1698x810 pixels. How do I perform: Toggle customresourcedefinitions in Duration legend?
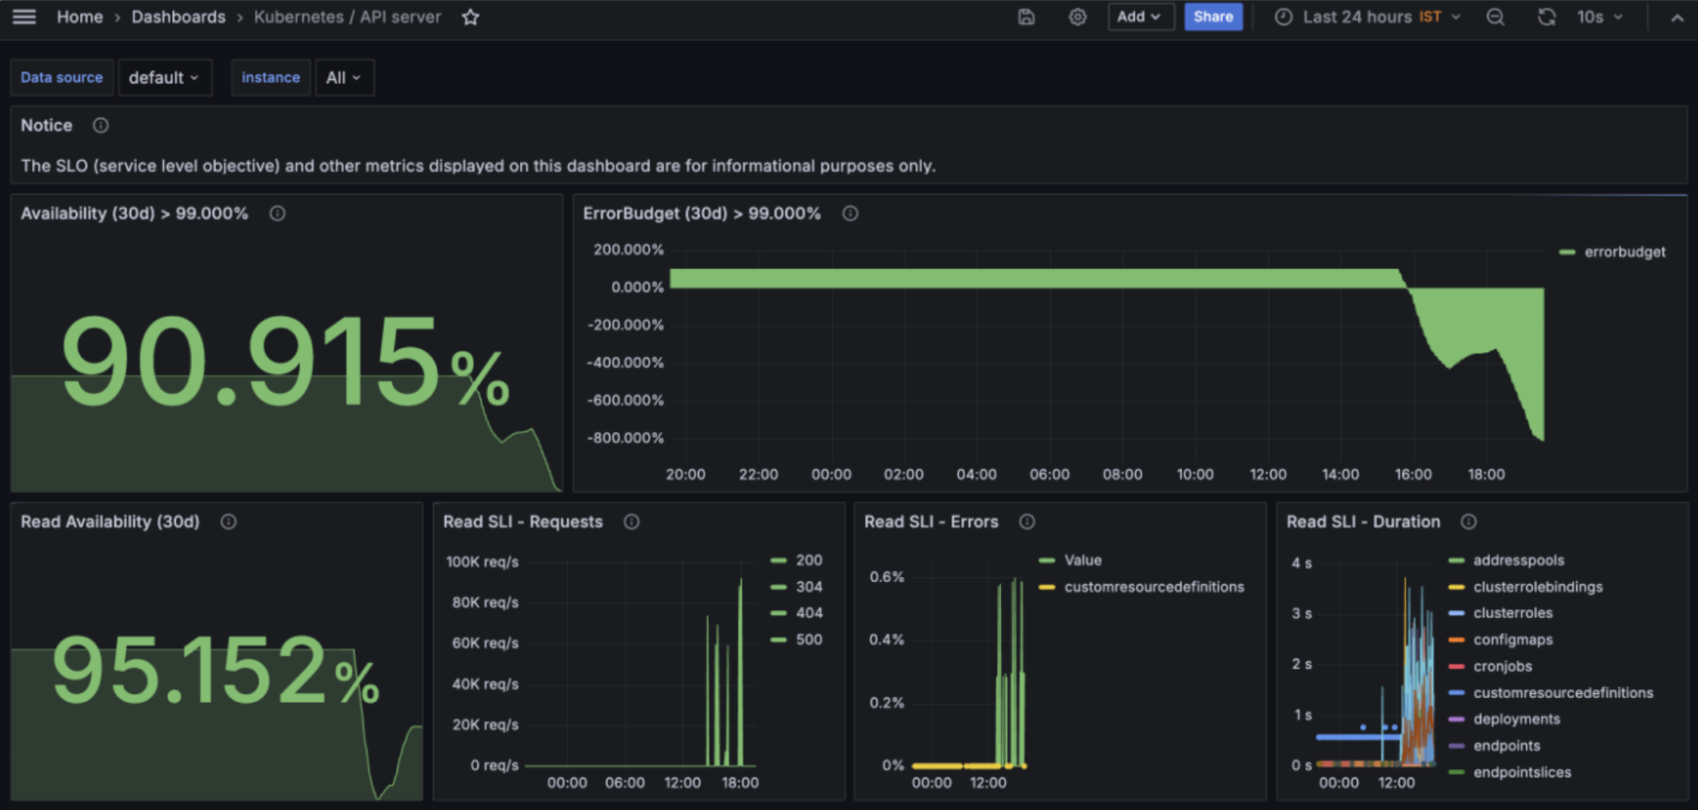(1563, 693)
